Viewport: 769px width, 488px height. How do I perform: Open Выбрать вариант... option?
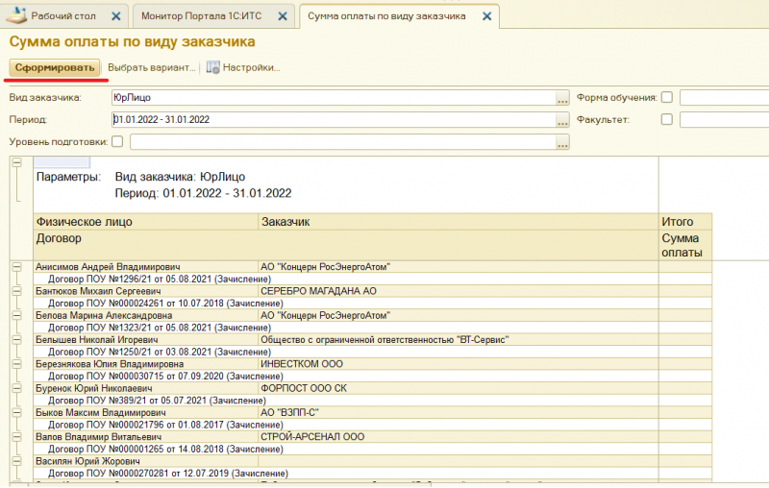pos(151,68)
